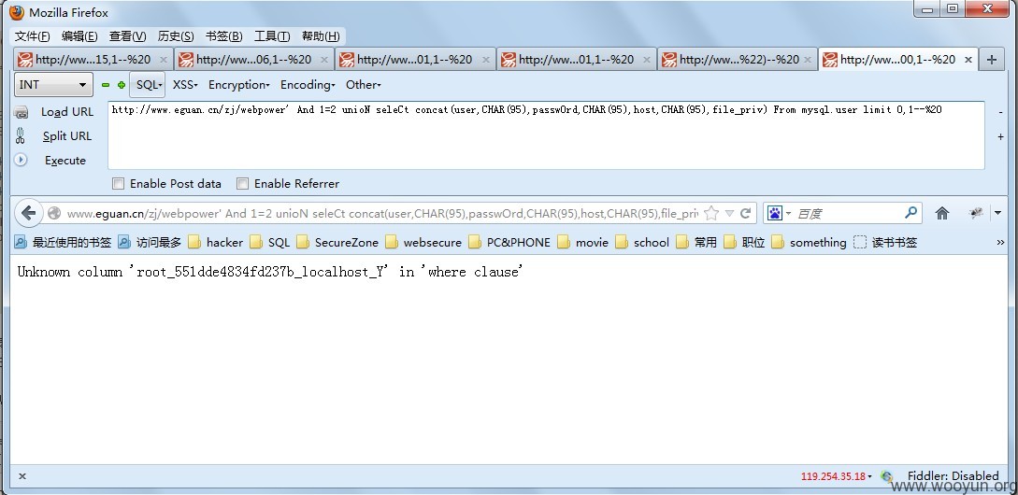Open 访问最多 most visited bookmarks
The height and width of the screenshot is (495, 1018).
click(150, 243)
